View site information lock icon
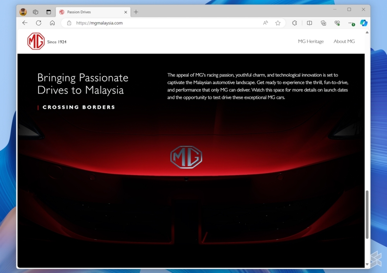387x273 pixels. [x=69, y=23]
